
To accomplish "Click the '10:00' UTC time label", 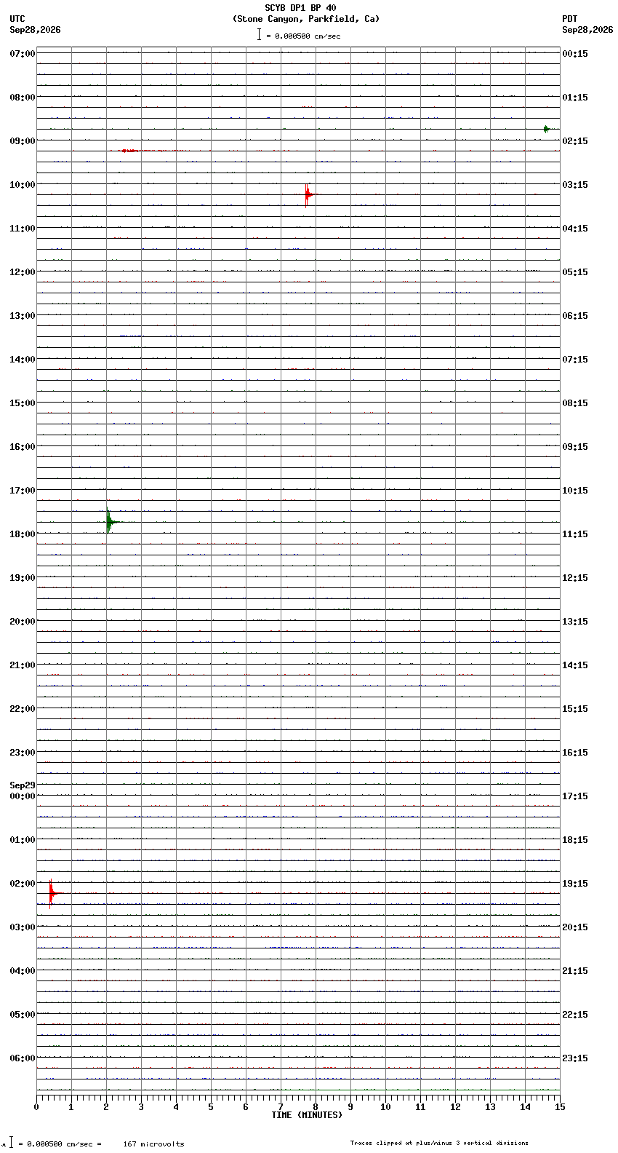I will click(23, 185).
